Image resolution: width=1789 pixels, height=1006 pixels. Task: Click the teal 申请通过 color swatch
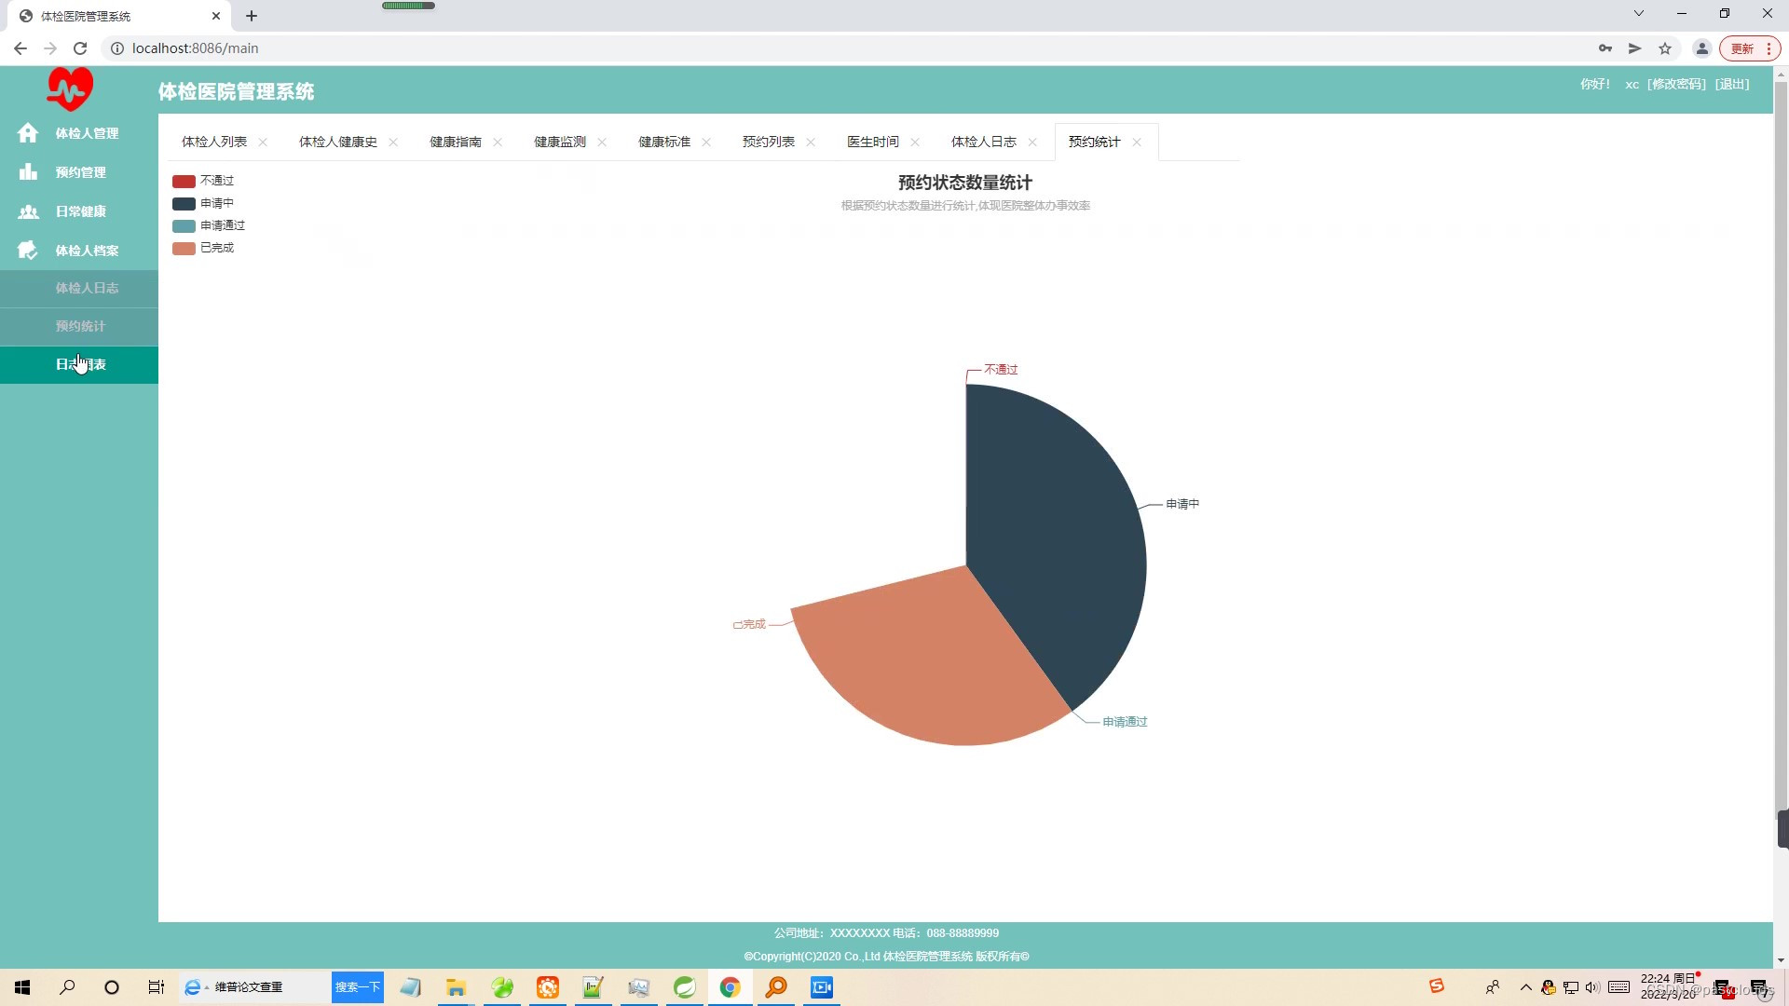(183, 225)
